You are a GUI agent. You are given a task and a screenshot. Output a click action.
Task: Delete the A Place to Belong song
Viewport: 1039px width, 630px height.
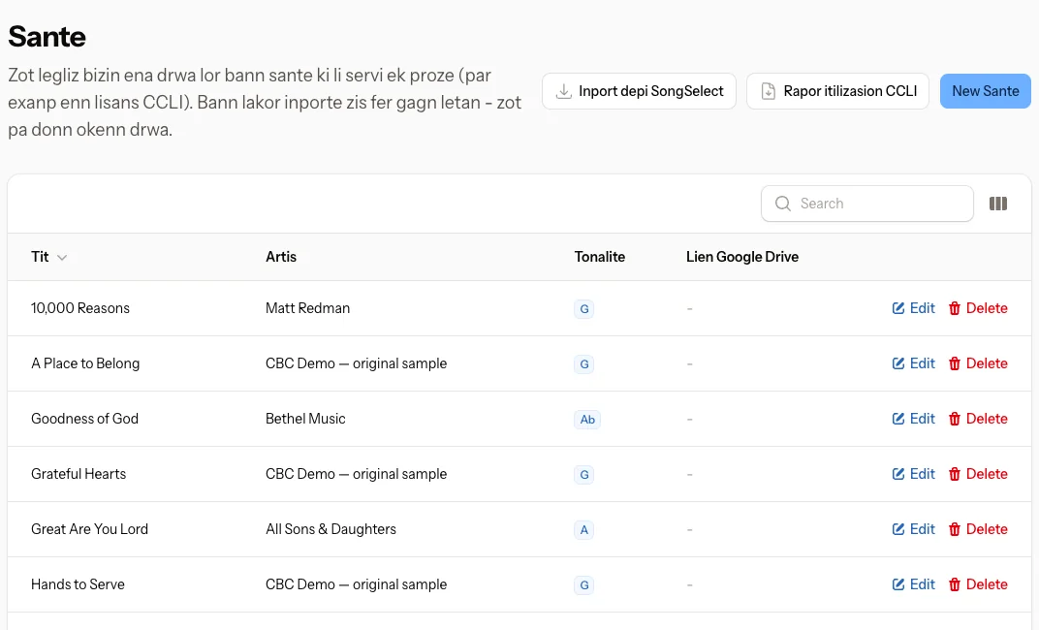point(978,363)
